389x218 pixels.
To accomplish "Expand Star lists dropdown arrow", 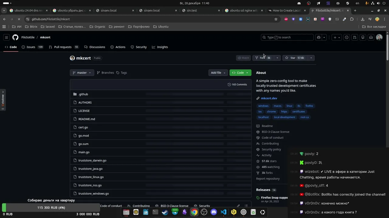I will 311,58.
